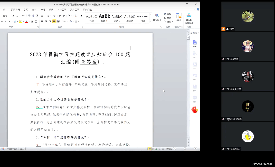Screen dimensions: 275x167
Task: Open 简历 in the resource sidebar
Action: (195, 44)
